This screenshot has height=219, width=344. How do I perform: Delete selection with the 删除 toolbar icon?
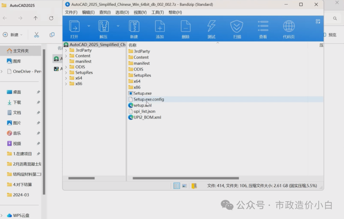pos(186,29)
